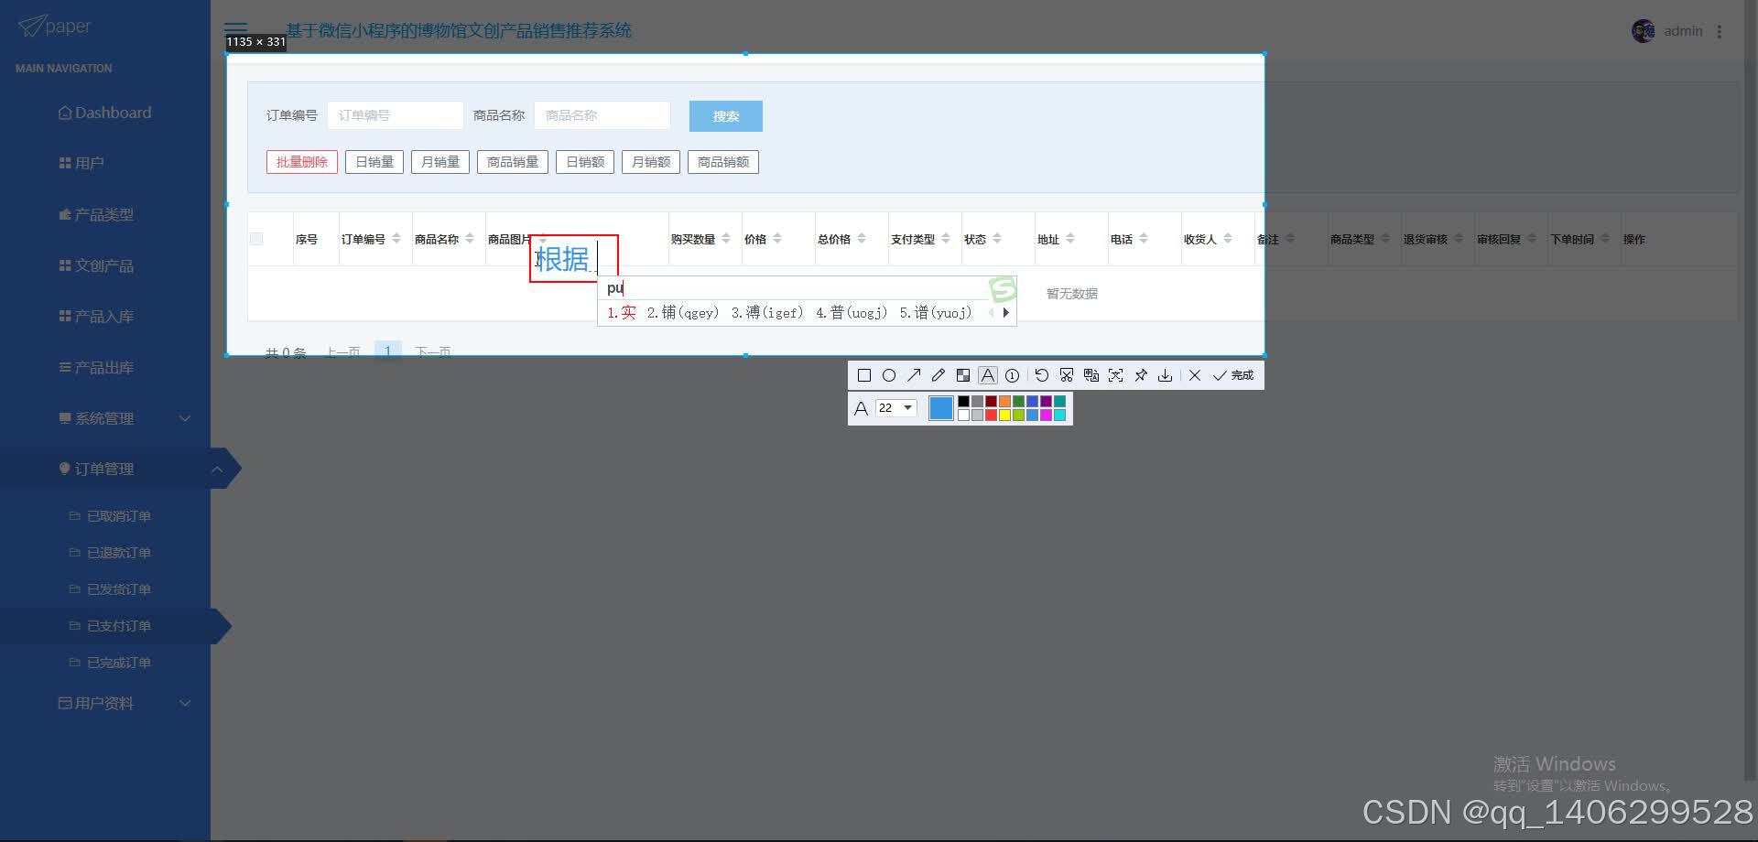This screenshot has width=1758, height=842.
Task: Click the translate screenshot icon
Action: point(1091,375)
